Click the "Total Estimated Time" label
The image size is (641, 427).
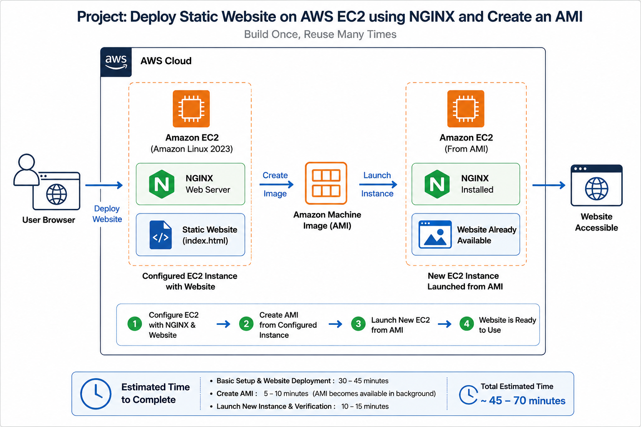517,387
